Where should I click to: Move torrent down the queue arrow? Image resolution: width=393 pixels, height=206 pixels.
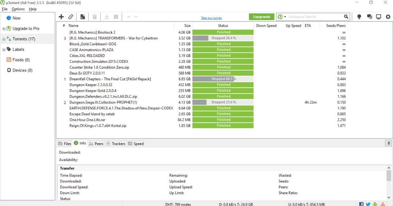tap(136, 17)
